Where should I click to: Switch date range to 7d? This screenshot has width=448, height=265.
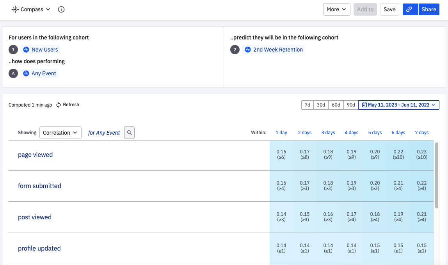[x=308, y=105]
